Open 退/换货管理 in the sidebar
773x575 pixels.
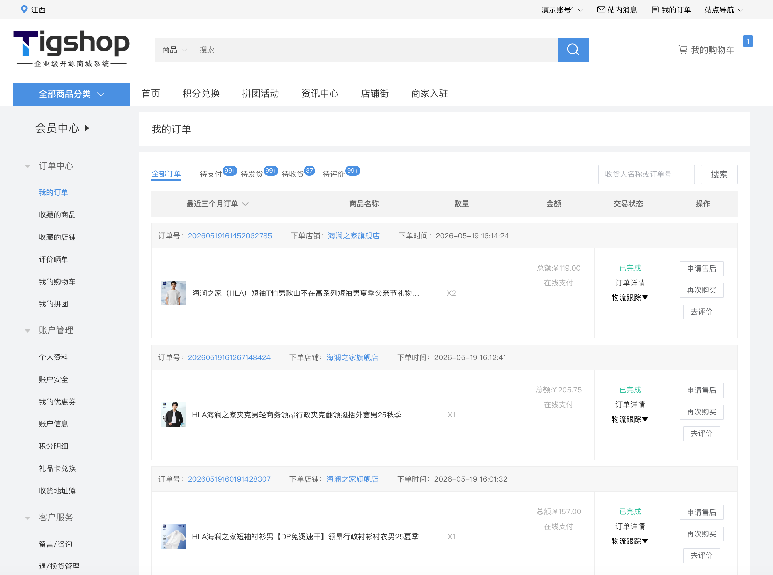pos(59,566)
